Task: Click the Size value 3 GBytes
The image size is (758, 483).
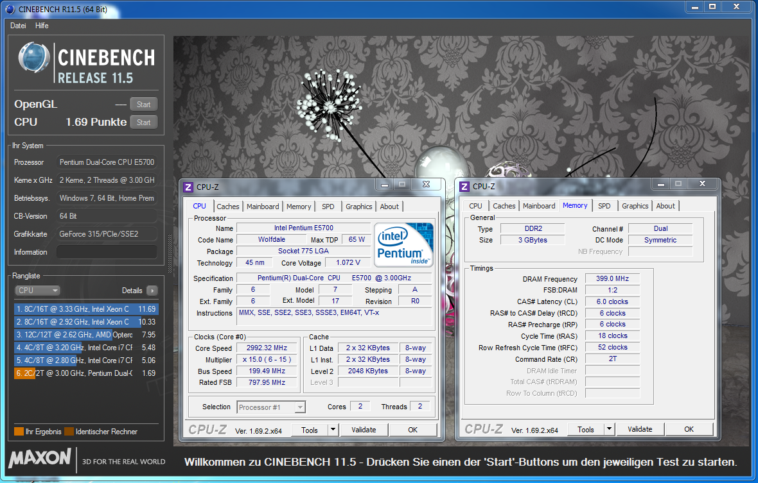Action: (533, 240)
